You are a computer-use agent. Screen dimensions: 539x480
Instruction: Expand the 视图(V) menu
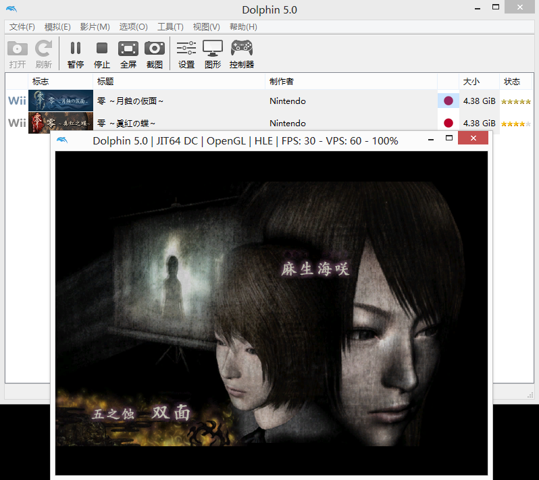tap(206, 27)
